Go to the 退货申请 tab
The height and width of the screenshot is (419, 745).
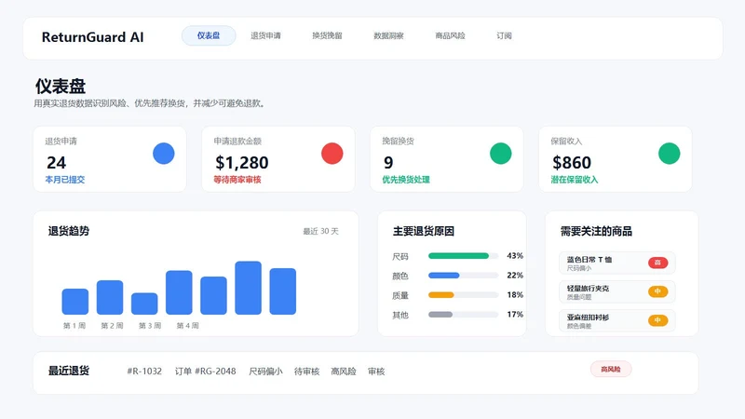pyautogui.click(x=265, y=35)
